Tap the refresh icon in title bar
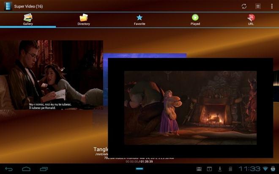 (244, 6)
